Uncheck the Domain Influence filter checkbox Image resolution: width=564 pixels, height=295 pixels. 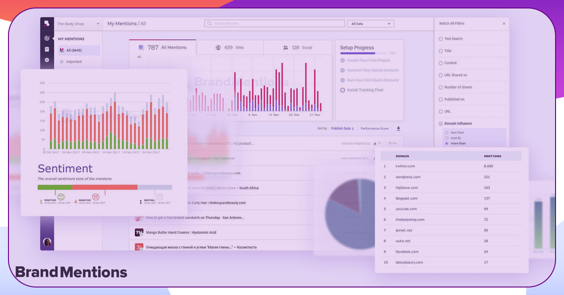(440, 124)
